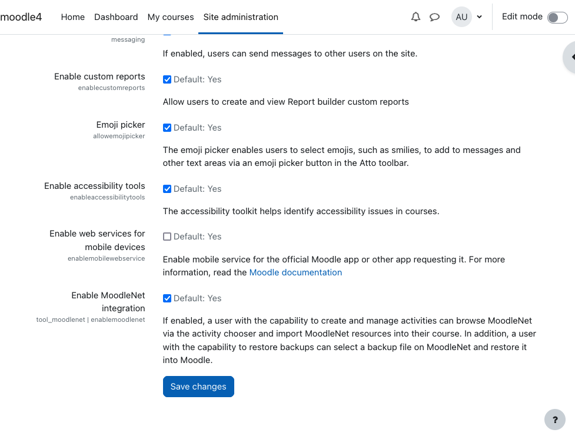
Task: Click the Enable custom reports label
Action: coord(99,76)
